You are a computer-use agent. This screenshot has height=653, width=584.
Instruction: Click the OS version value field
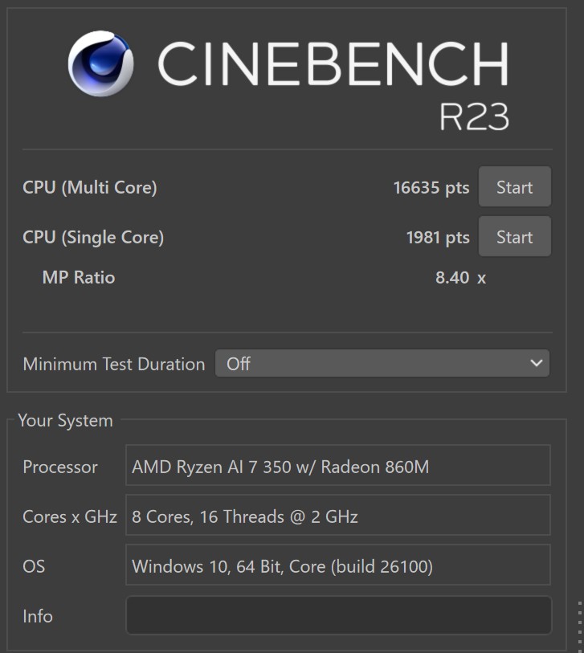pos(338,566)
